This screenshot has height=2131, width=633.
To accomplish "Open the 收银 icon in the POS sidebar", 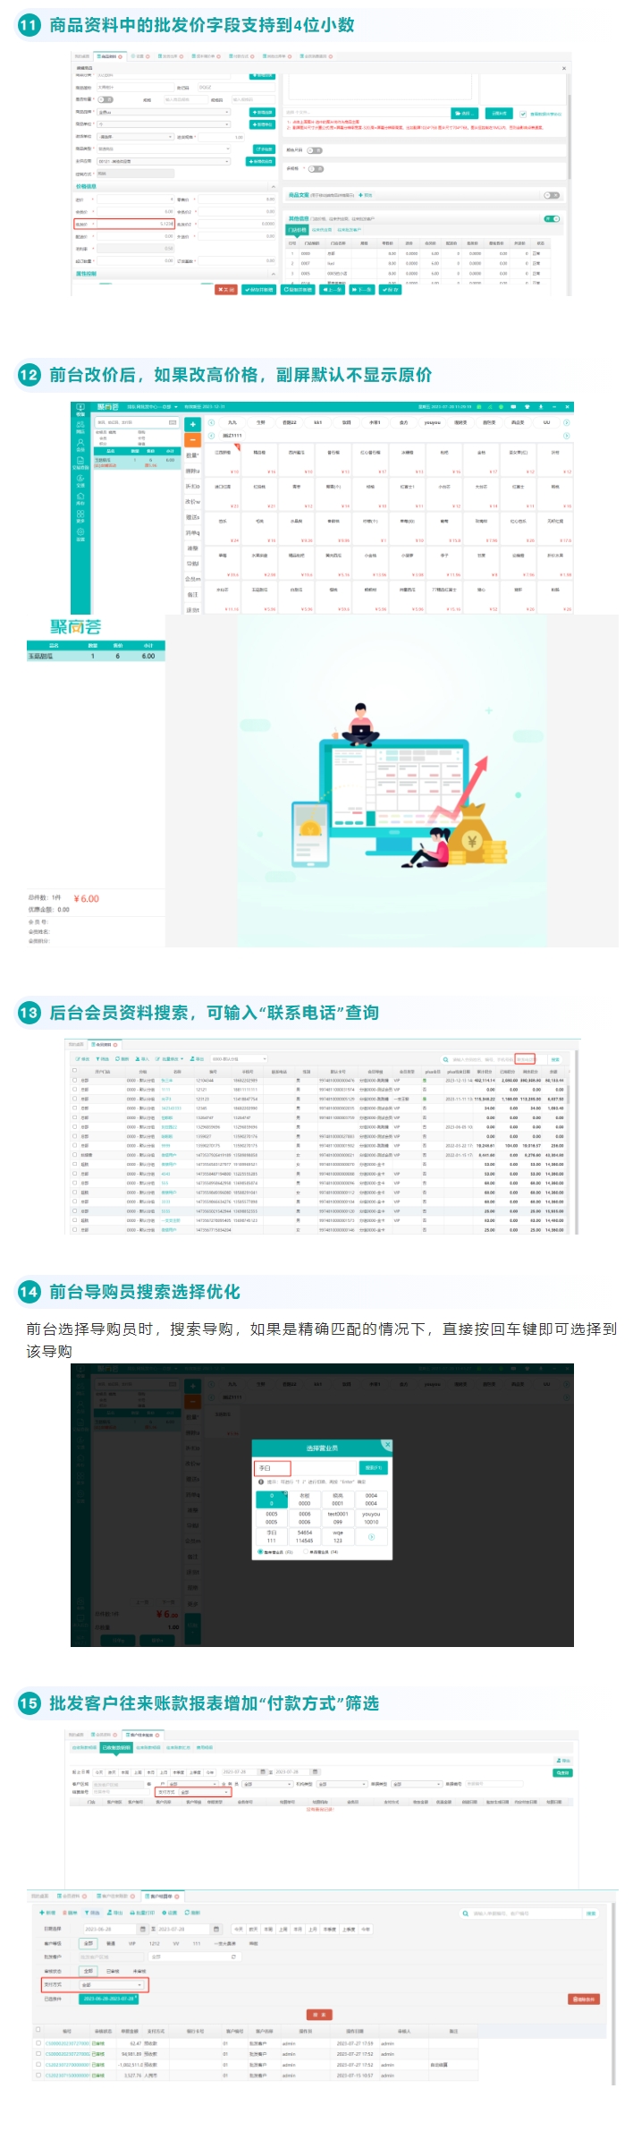I will 80,409.
